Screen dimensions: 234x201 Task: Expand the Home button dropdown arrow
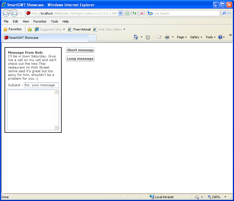[141, 37]
